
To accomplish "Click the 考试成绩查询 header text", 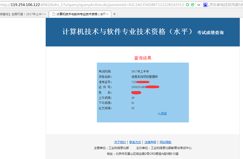I will [210, 32].
